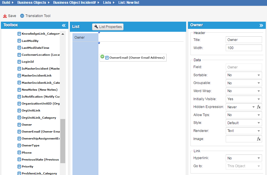Open the Sortable dropdown
Viewport: 267px width, 175px height.
pyautogui.click(x=244, y=75)
